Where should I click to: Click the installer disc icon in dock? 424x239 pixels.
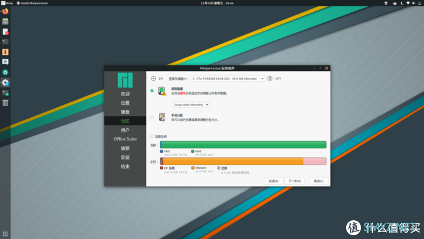point(5,82)
